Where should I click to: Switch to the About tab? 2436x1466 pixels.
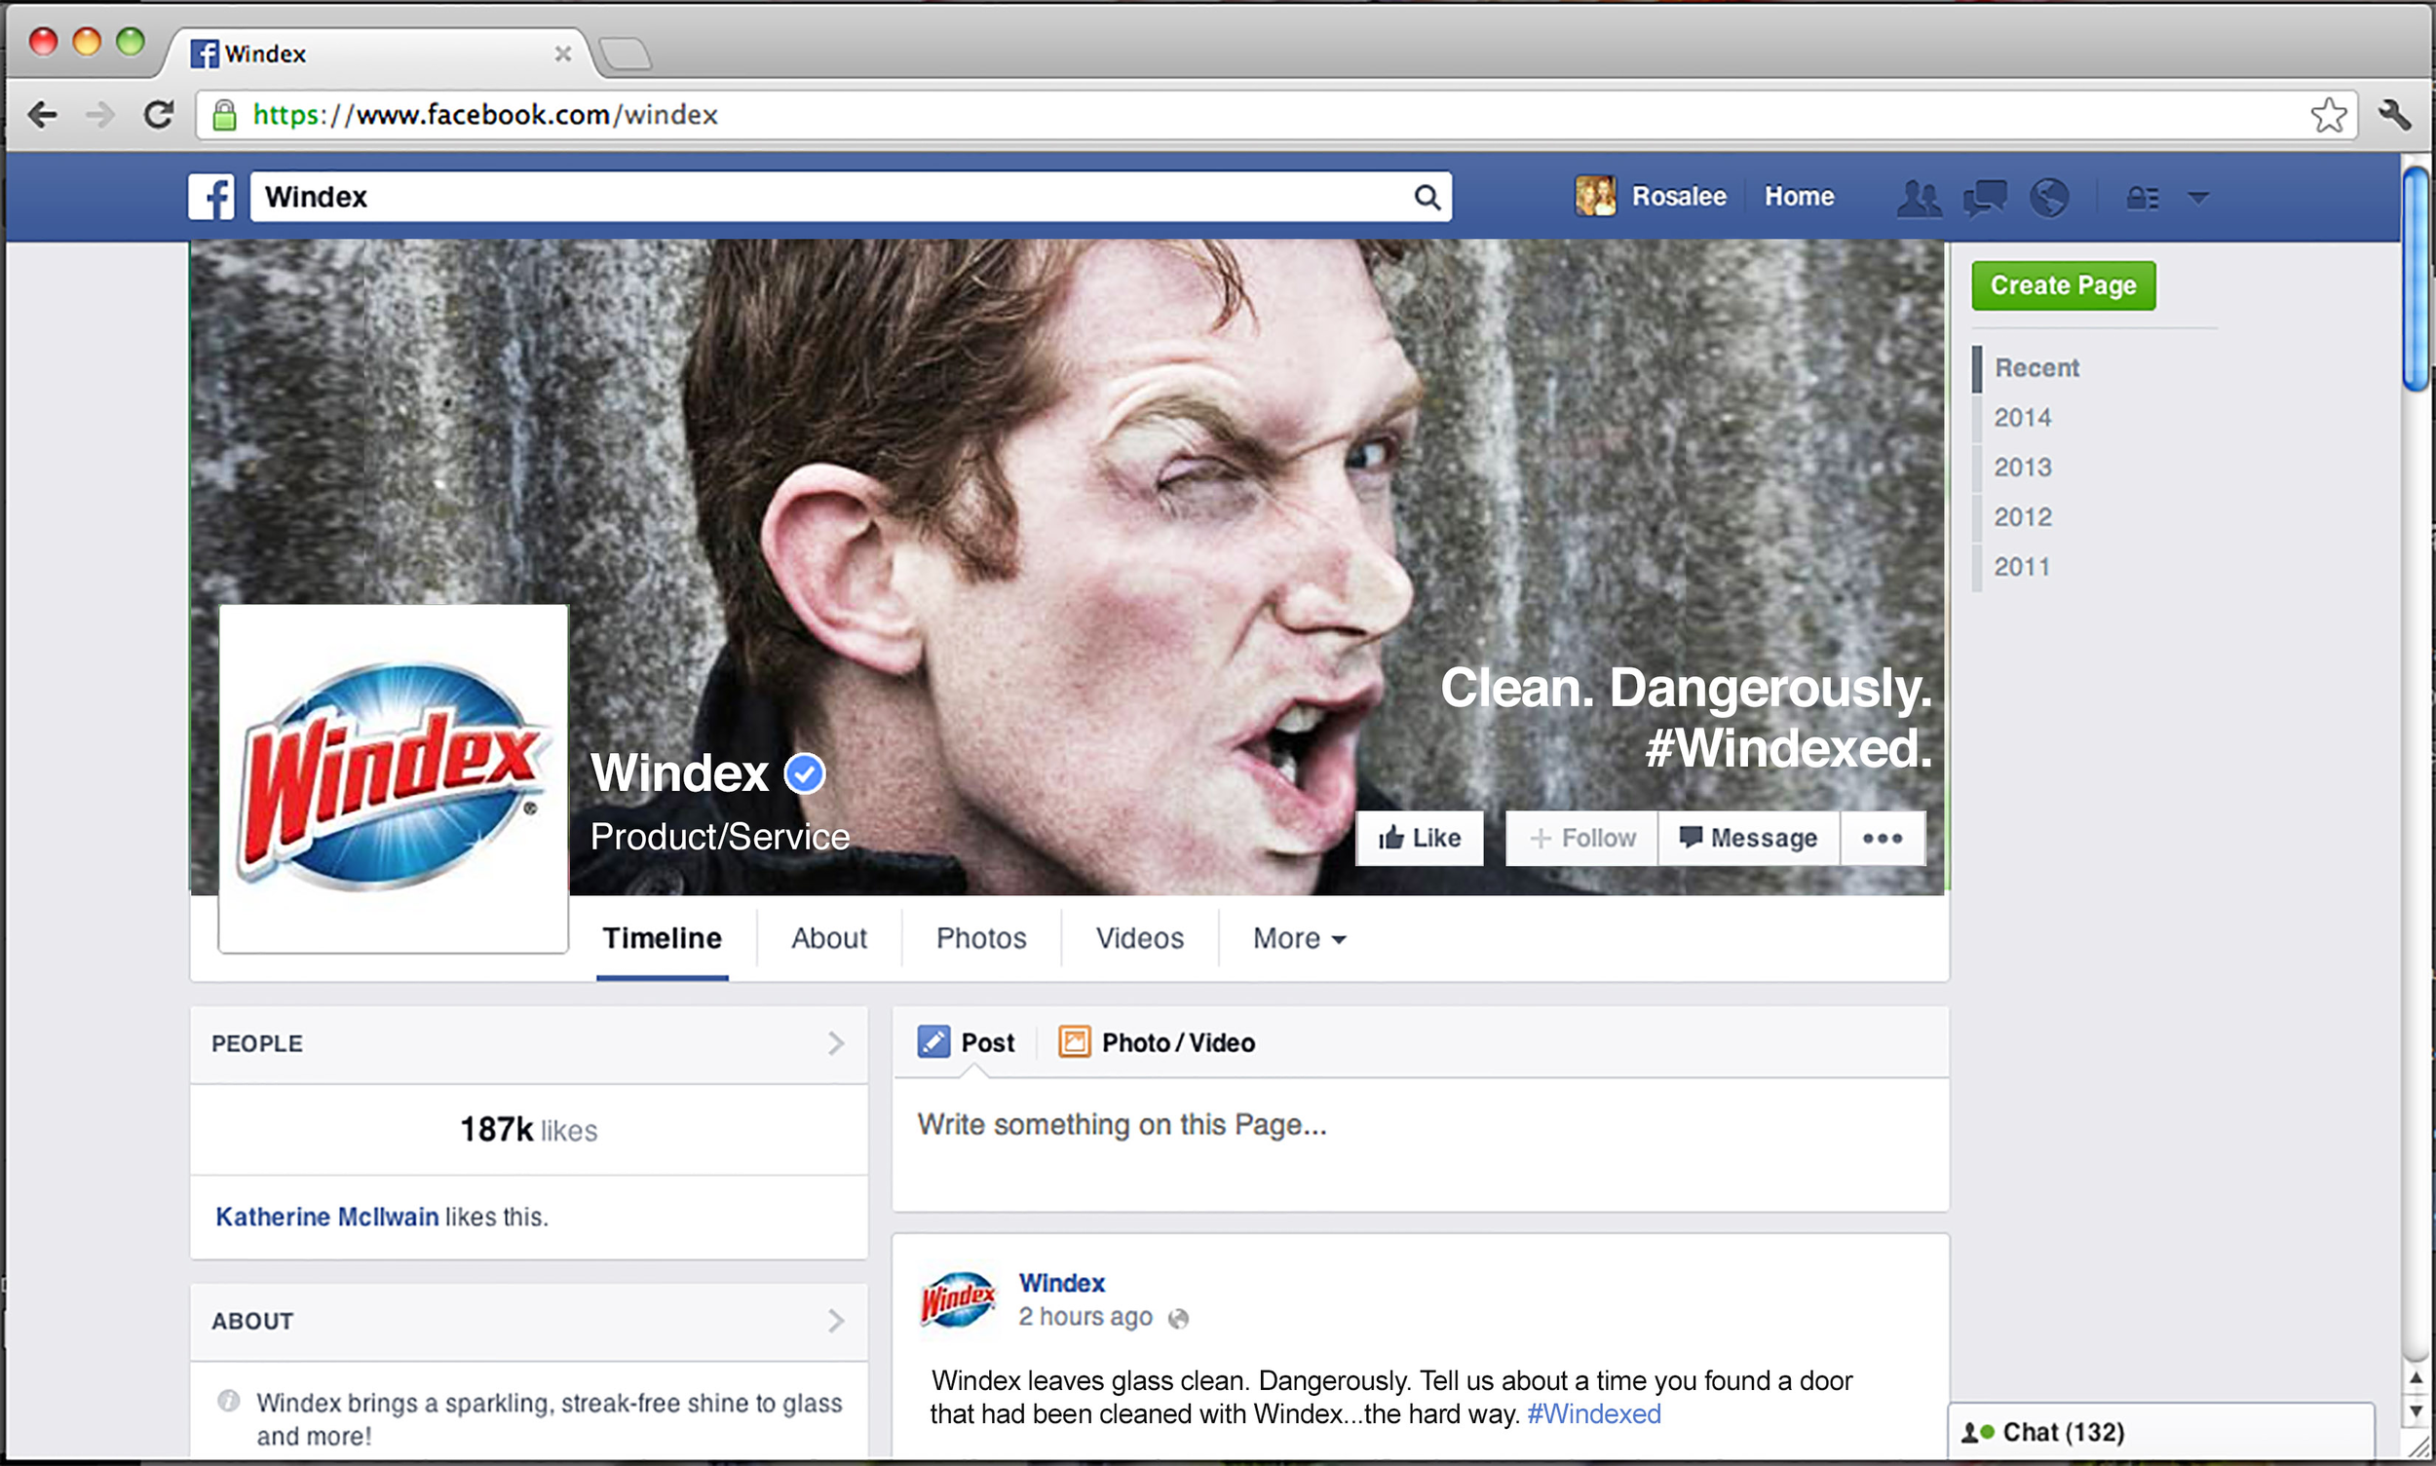coord(829,938)
